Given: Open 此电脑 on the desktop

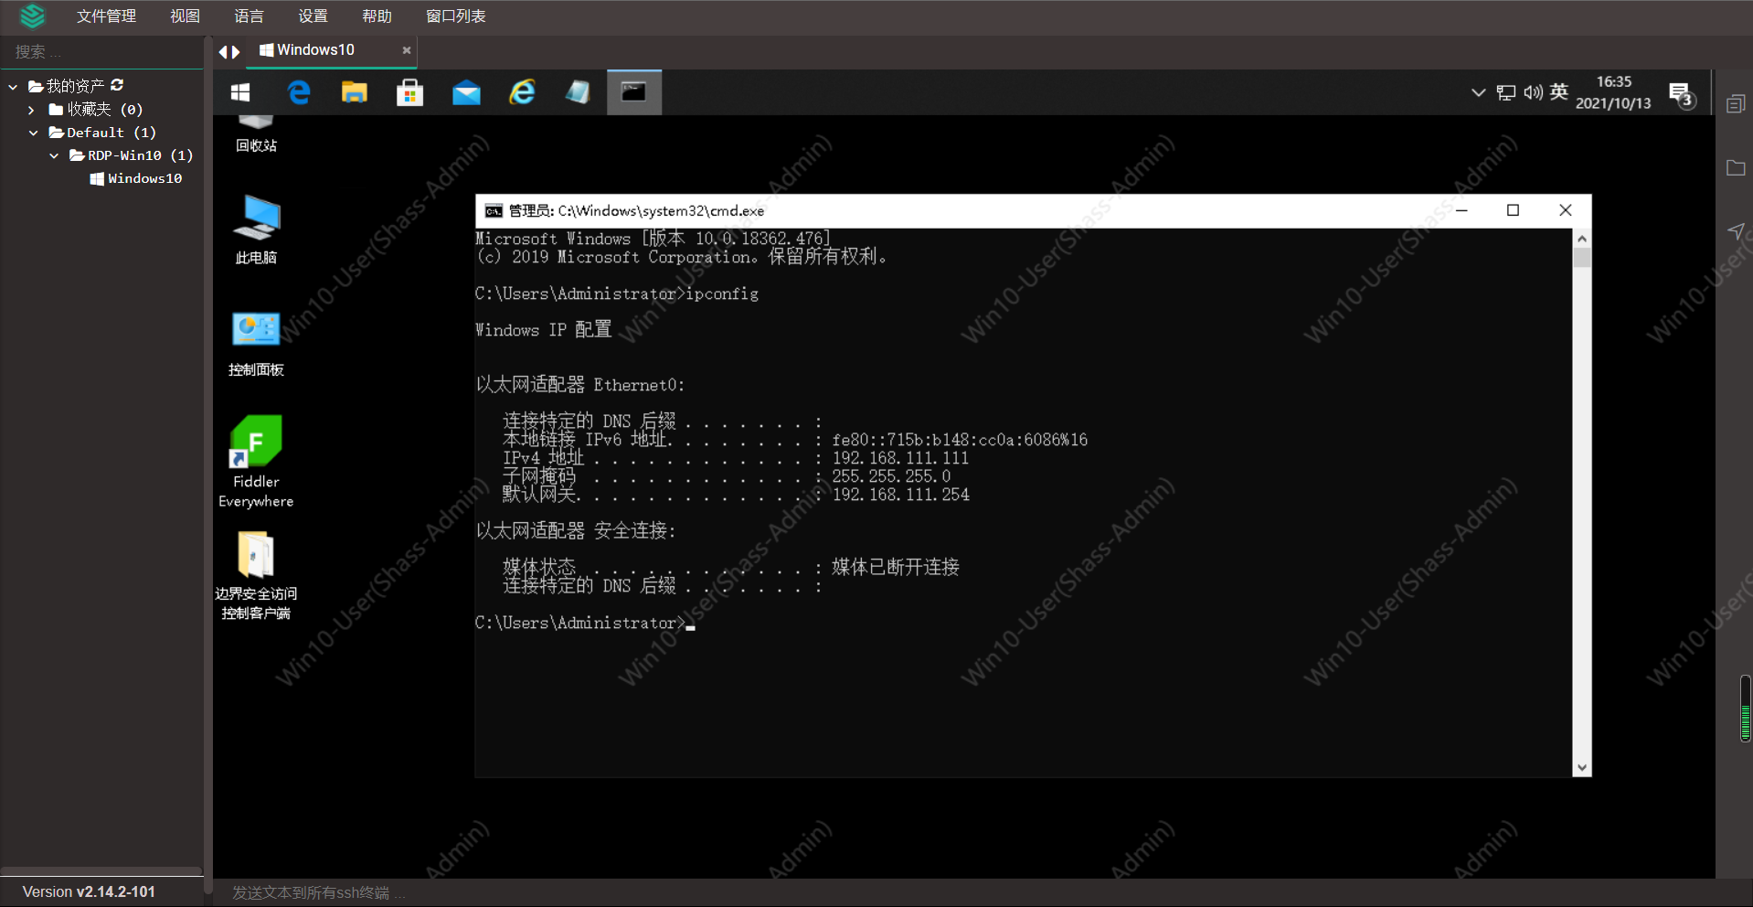Looking at the screenshot, I should [x=256, y=229].
